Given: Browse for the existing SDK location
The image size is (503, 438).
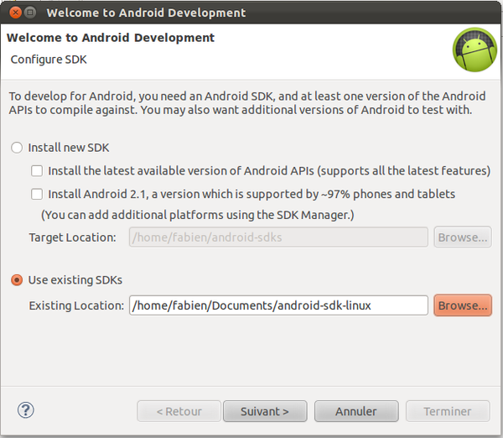Looking at the screenshot, I should (x=463, y=305).
